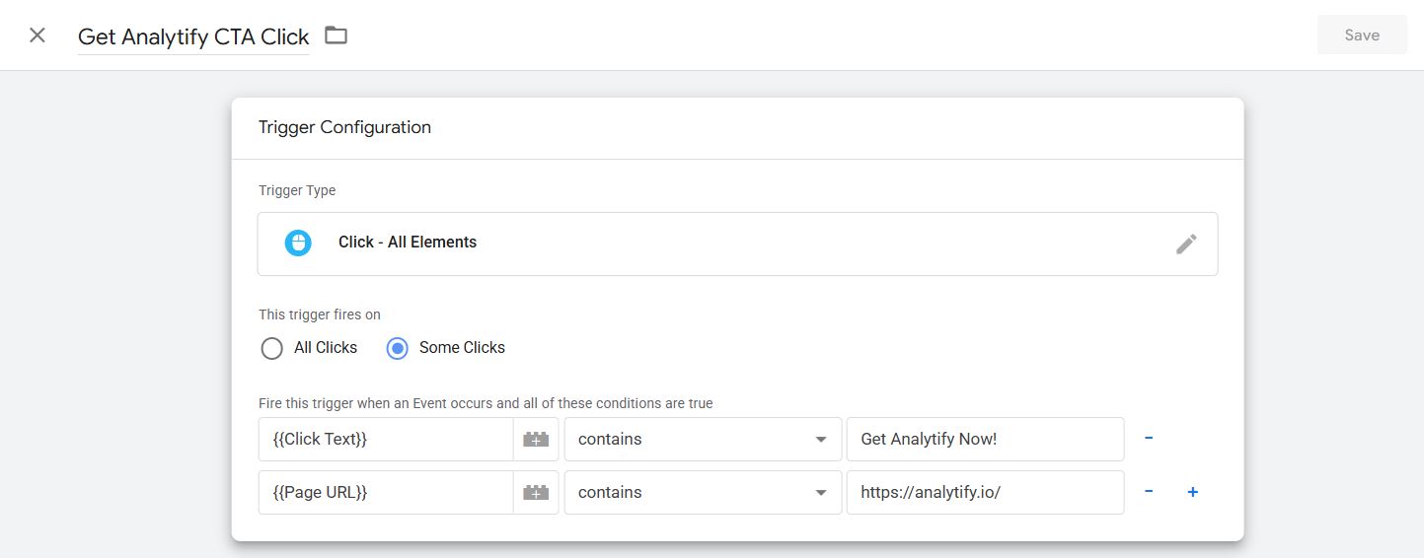
Task: Click the https://analytify.io/ value field
Action: [985, 492]
